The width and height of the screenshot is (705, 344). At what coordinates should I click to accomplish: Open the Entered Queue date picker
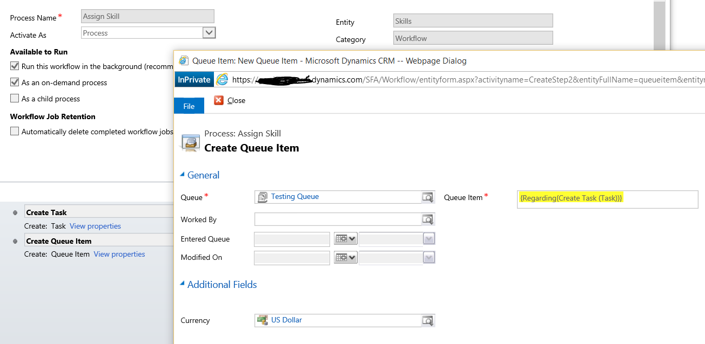click(345, 238)
